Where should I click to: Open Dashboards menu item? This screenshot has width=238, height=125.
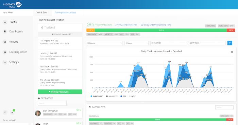click(x=16, y=32)
